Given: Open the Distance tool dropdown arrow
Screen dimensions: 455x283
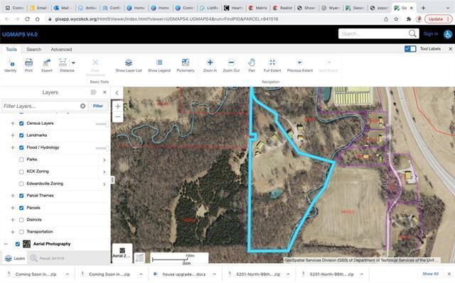Looking at the screenshot, I should 73,62.
